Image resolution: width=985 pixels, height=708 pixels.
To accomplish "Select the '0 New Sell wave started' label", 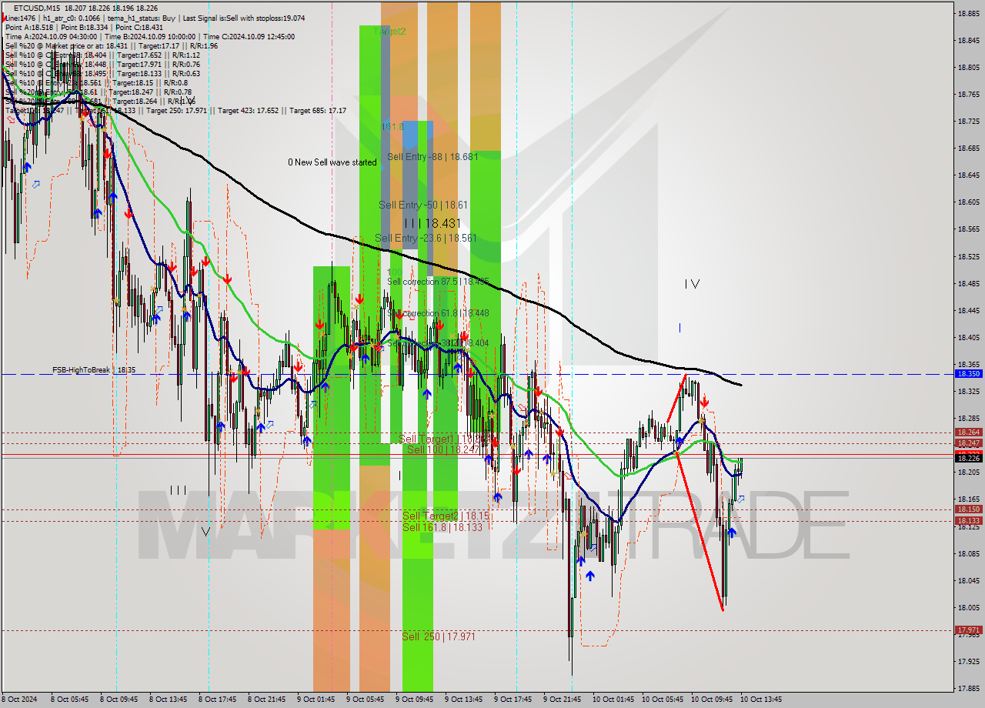I will [332, 162].
